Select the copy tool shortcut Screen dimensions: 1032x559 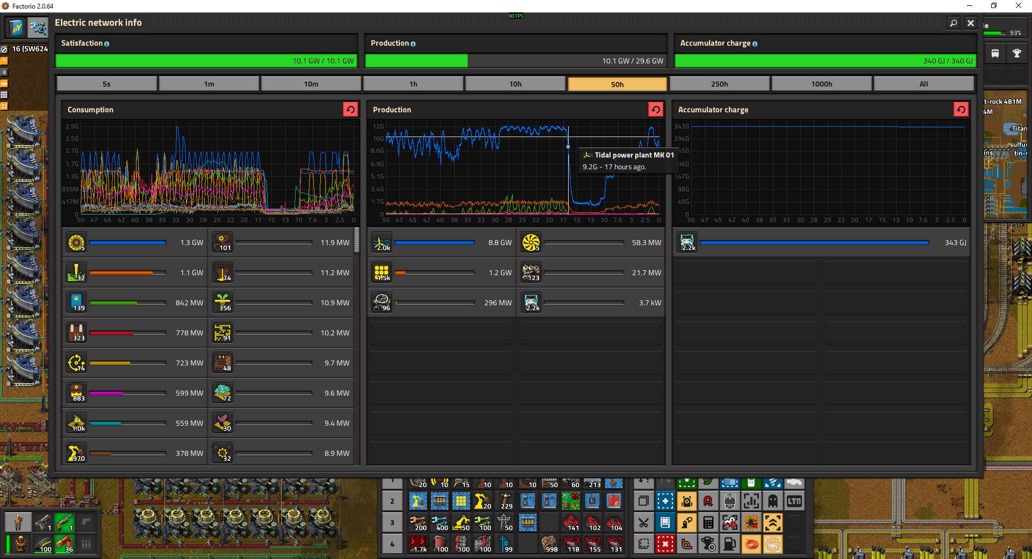click(643, 501)
